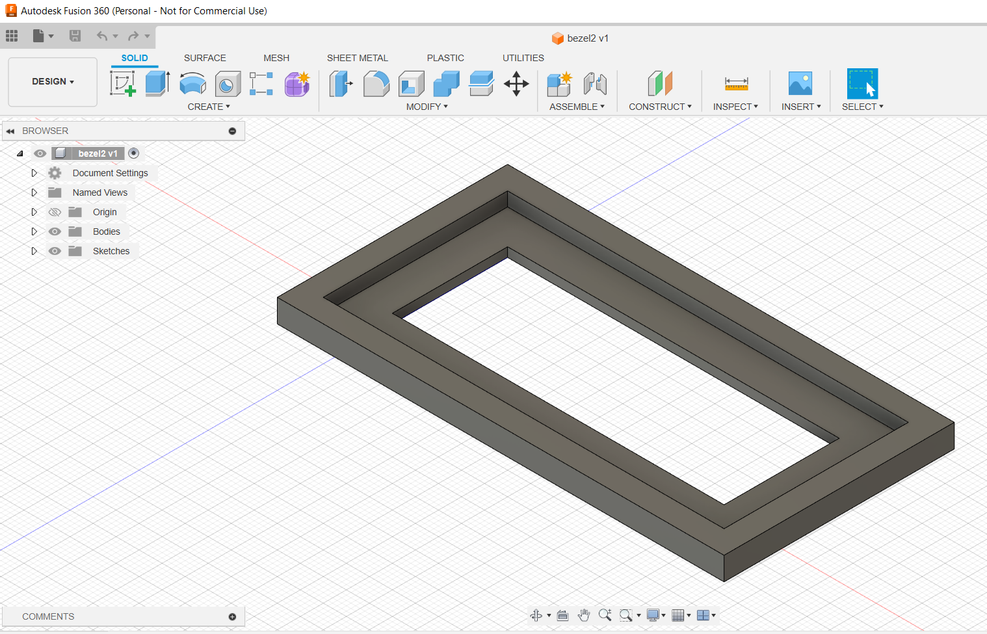Toggle the bezel2 v1 activate radio button
This screenshot has height=634, width=987.
coord(133,153)
